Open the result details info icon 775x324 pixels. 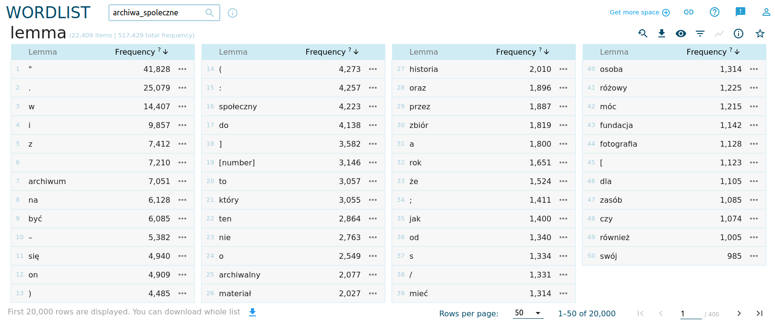(739, 33)
